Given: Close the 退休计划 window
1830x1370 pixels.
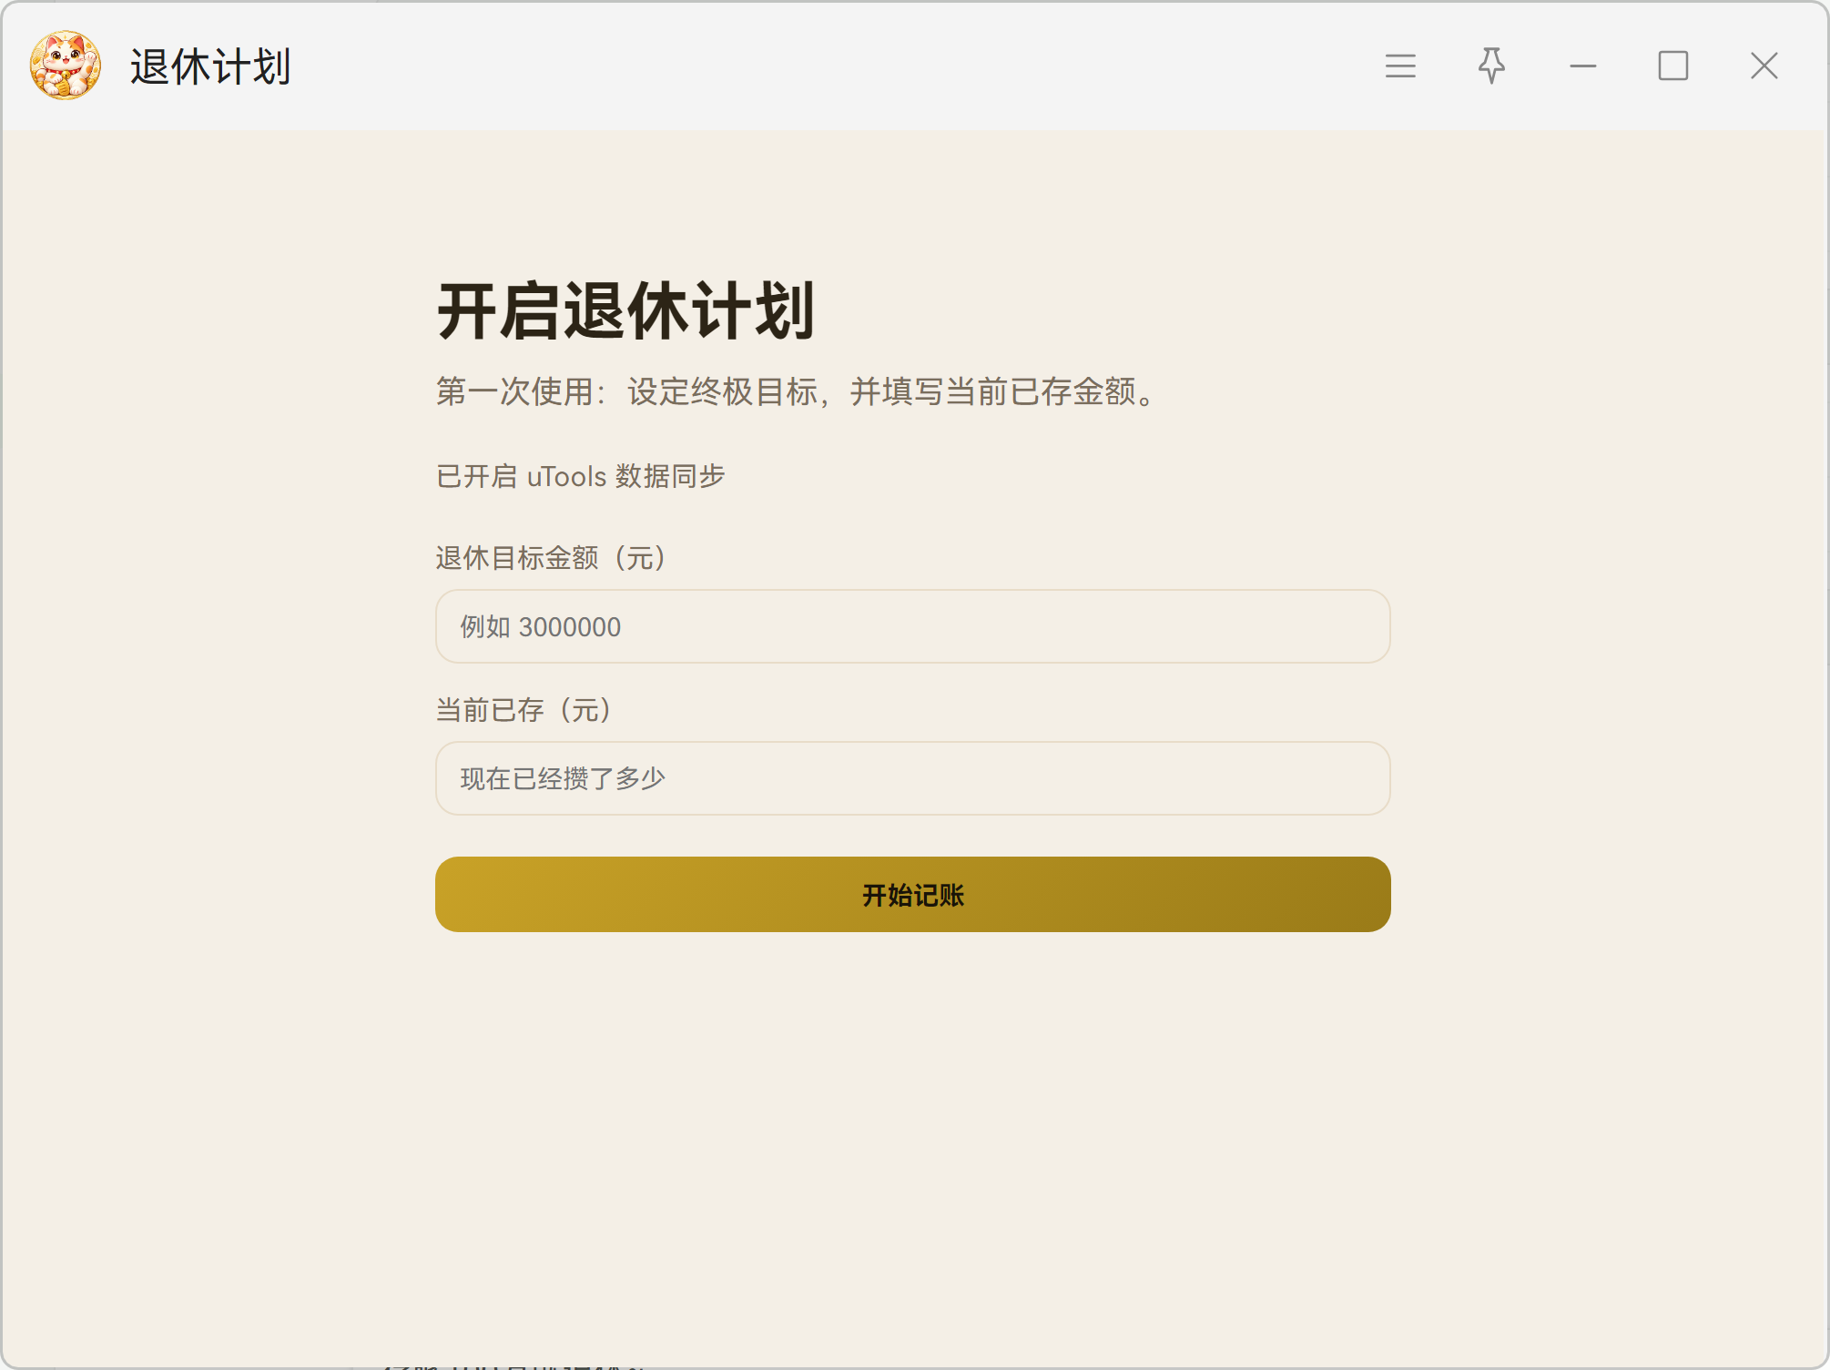Looking at the screenshot, I should 1764,66.
